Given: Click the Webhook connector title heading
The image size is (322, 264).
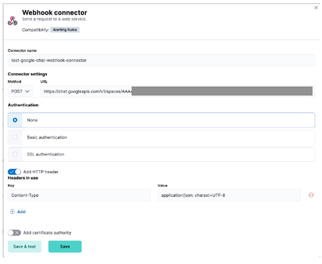Looking at the screenshot, I should [x=54, y=13].
